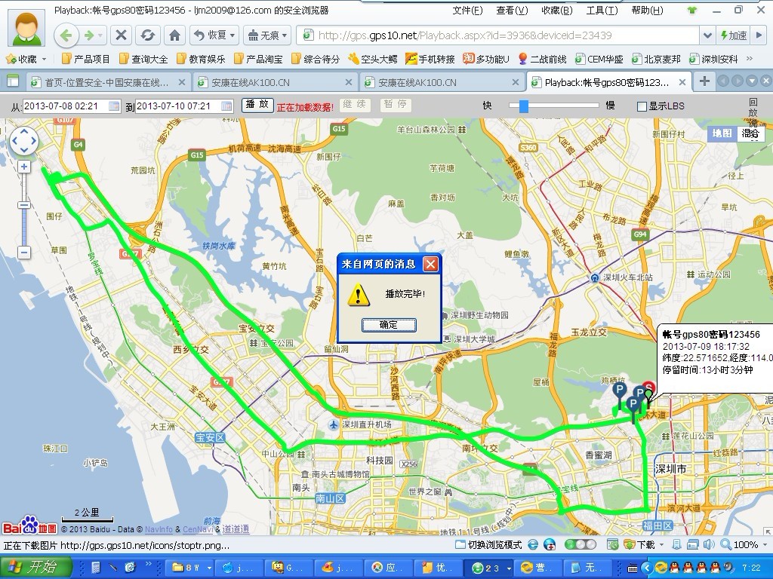Click the tab list sidebar icon
The image size is (773, 579).
point(12,81)
